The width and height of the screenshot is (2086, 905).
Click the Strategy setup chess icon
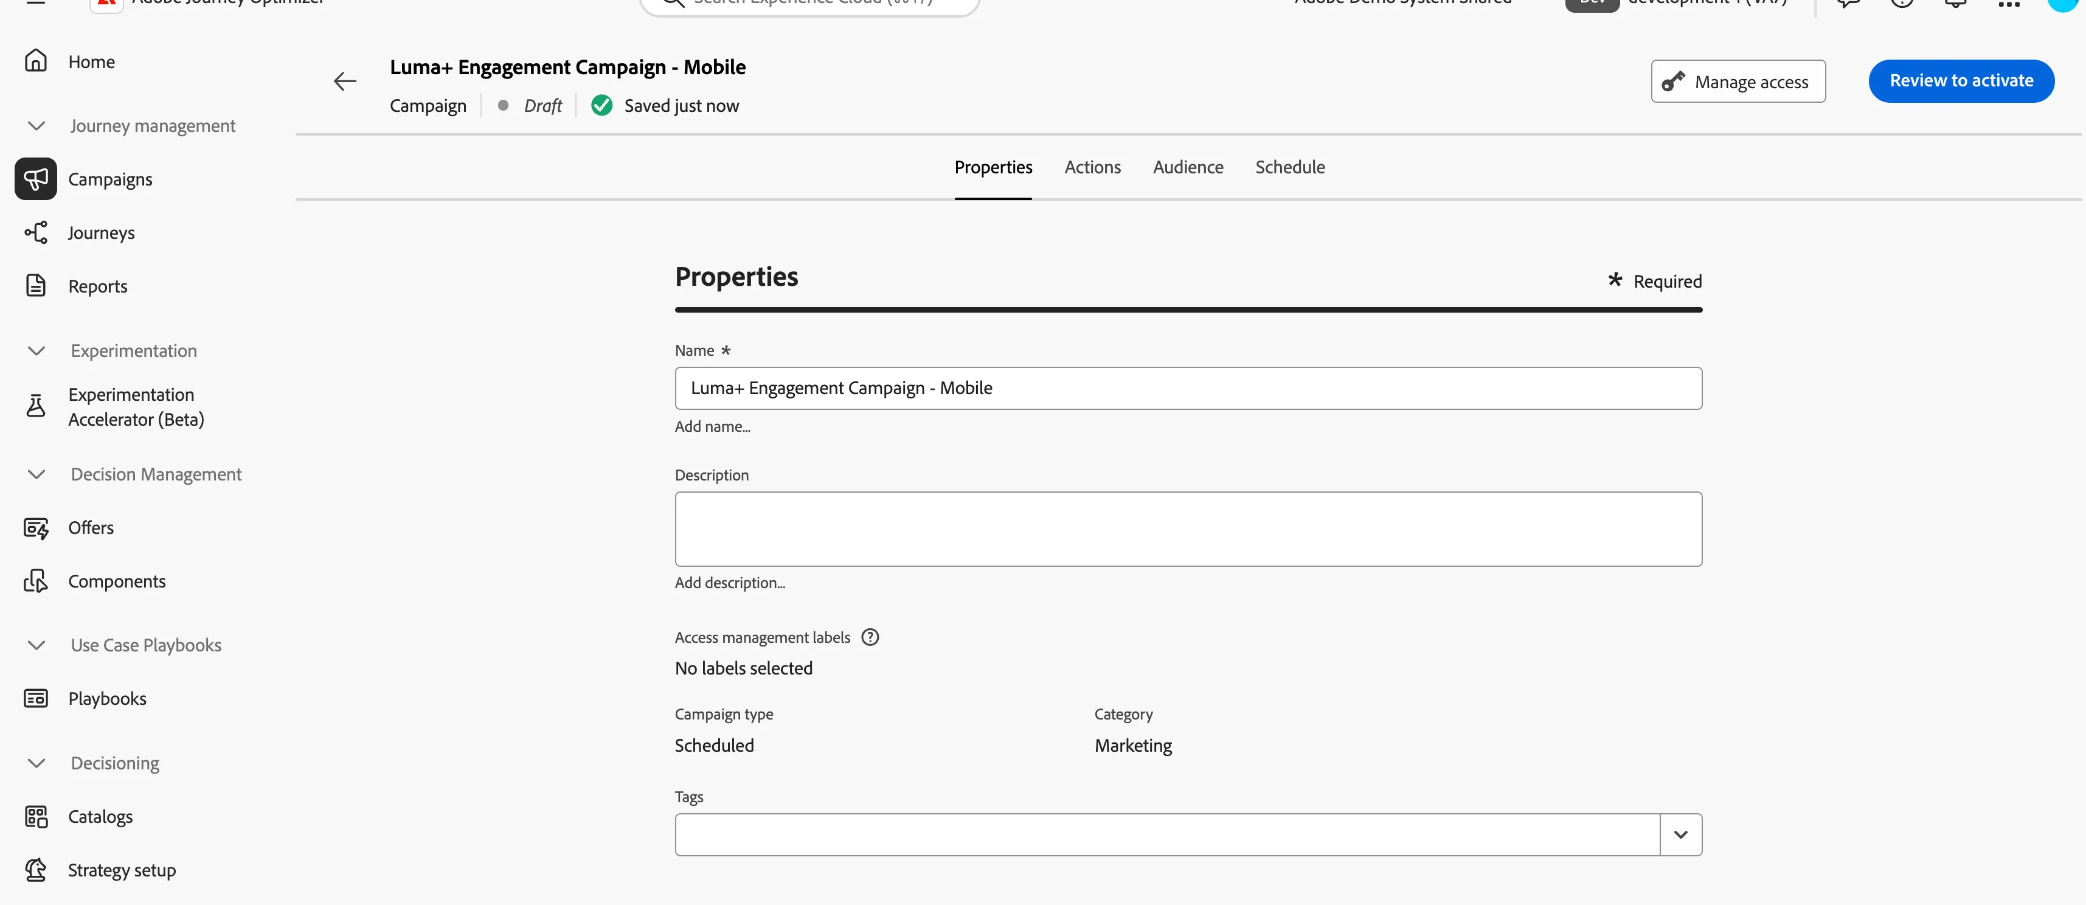click(36, 870)
